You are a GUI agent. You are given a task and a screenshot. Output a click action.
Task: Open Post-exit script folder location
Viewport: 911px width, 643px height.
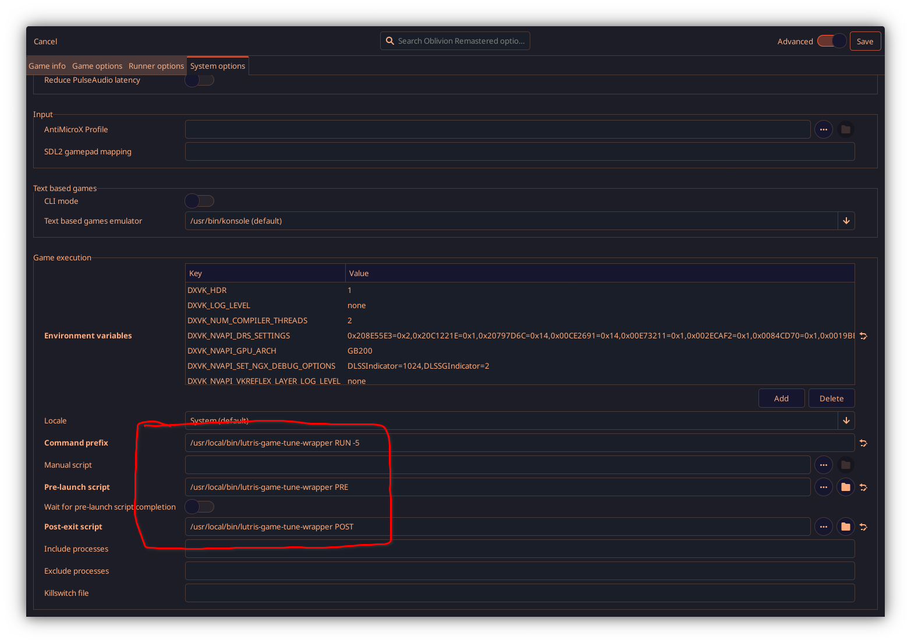845,527
